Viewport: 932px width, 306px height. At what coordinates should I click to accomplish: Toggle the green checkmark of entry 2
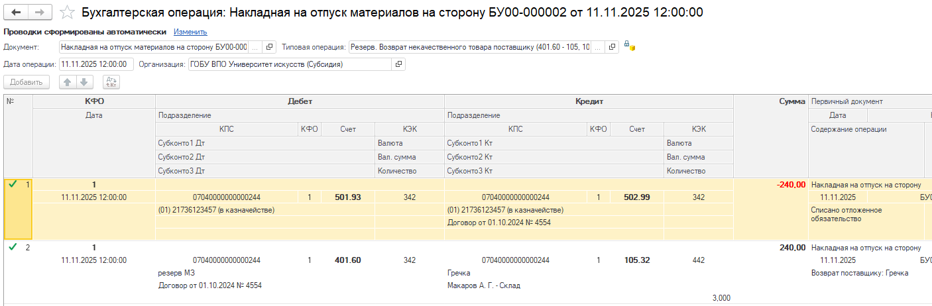coord(12,248)
